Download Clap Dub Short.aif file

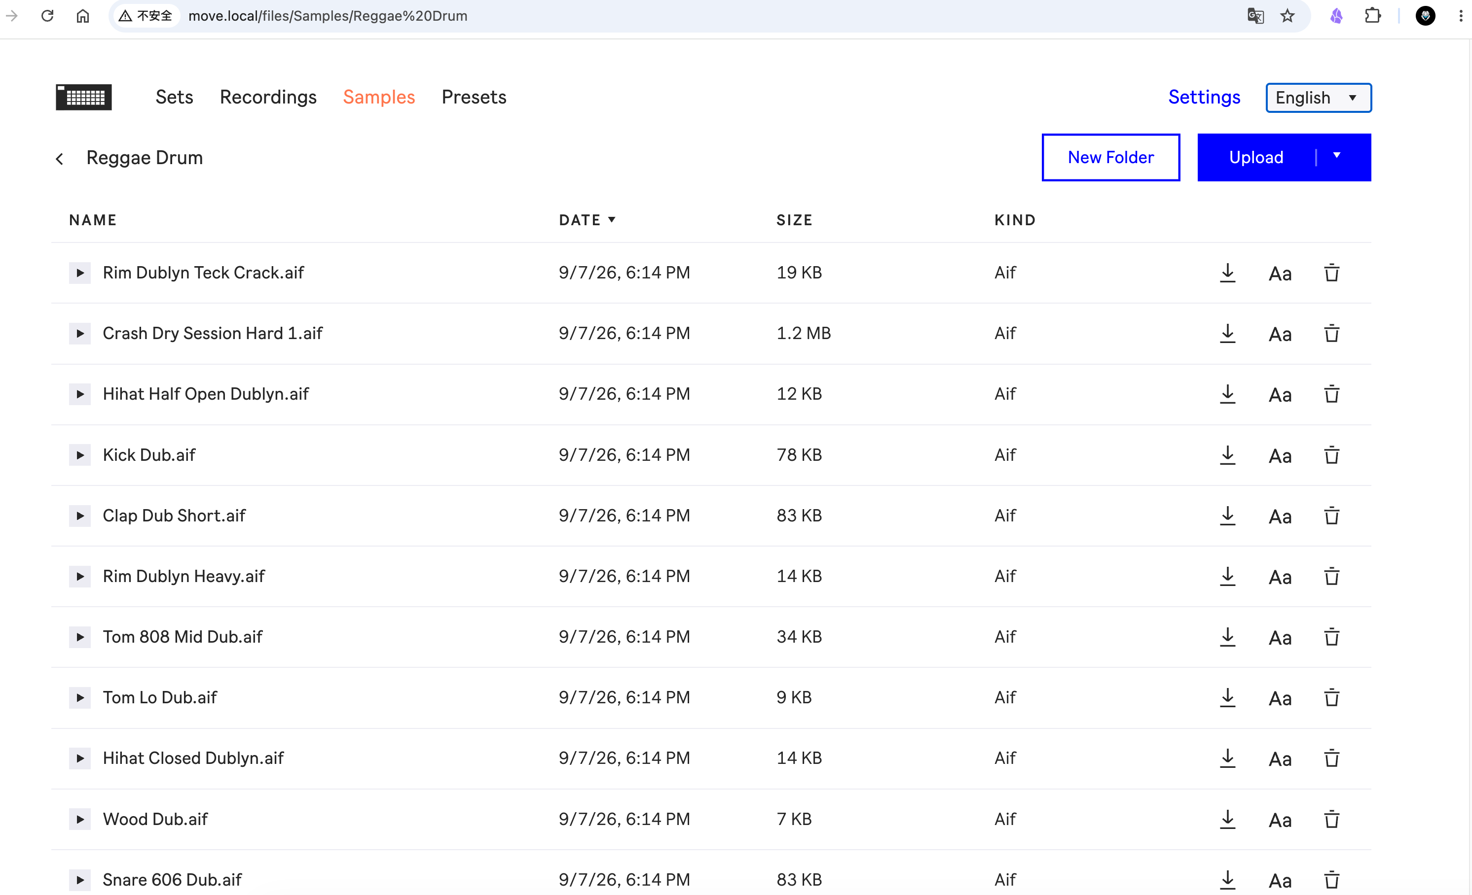pyautogui.click(x=1228, y=516)
